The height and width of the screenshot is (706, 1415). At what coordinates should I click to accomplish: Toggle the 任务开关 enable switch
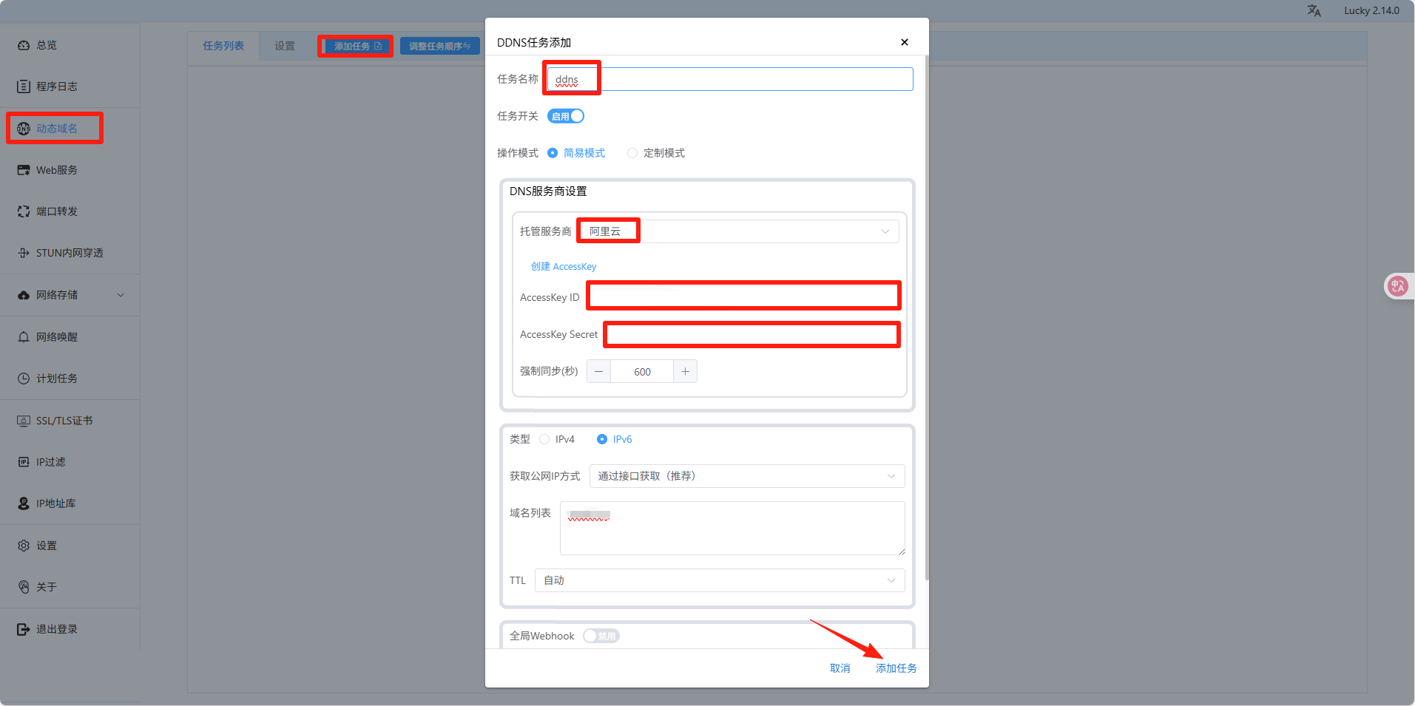(566, 116)
